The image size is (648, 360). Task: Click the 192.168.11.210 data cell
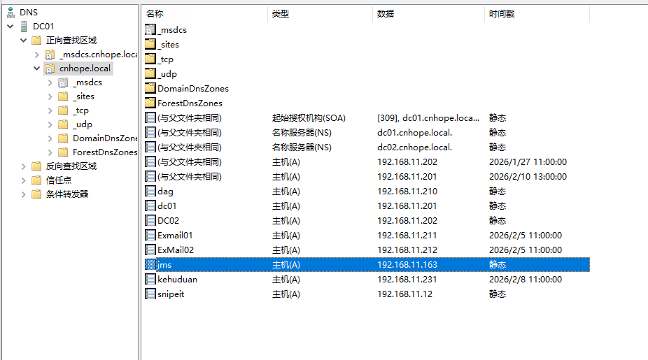(x=407, y=191)
